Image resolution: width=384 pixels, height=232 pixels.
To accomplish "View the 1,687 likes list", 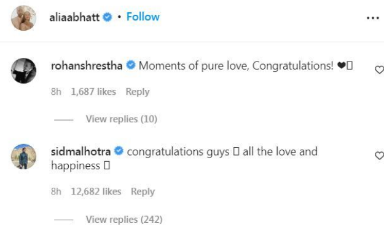I will point(93,92).
